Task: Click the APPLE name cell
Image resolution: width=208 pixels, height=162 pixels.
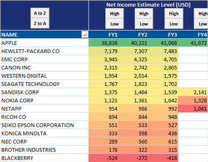Action: (45, 43)
